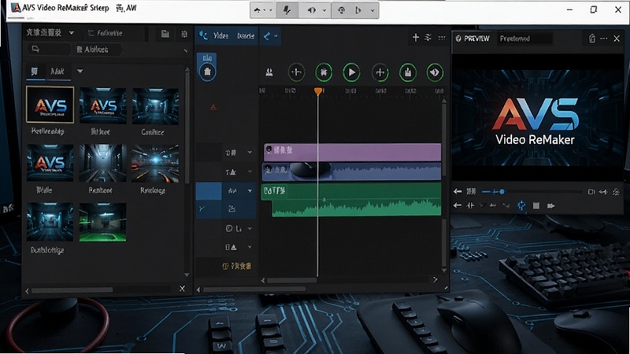Select the purple clip on the timeline
The height and width of the screenshot is (354, 630).
click(352, 152)
